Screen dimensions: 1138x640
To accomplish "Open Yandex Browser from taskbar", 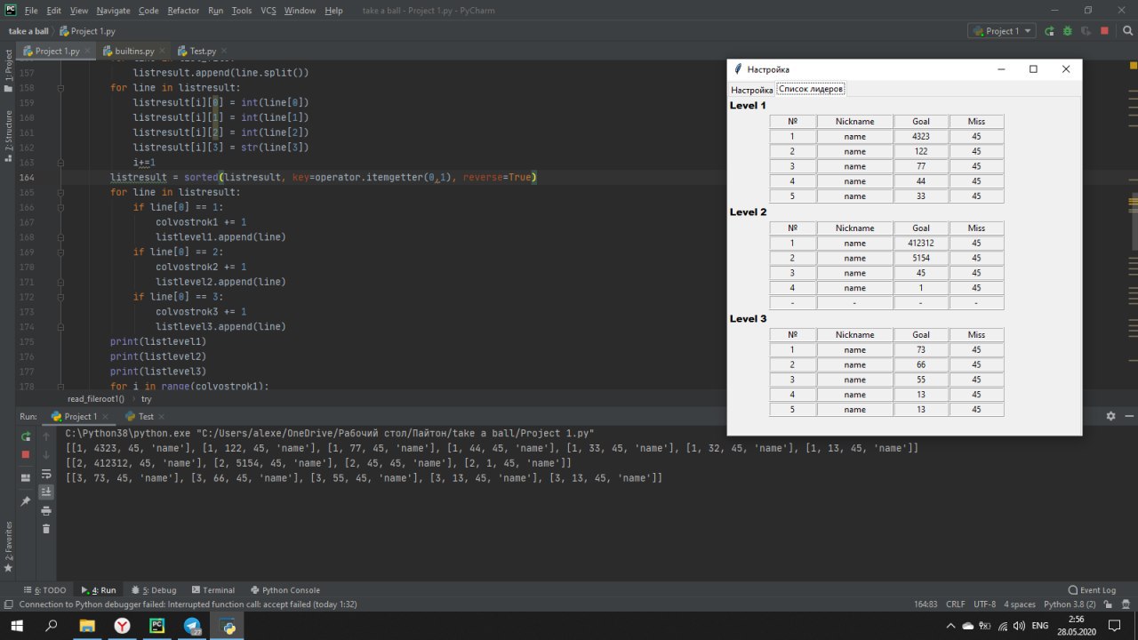I will tap(122, 626).
